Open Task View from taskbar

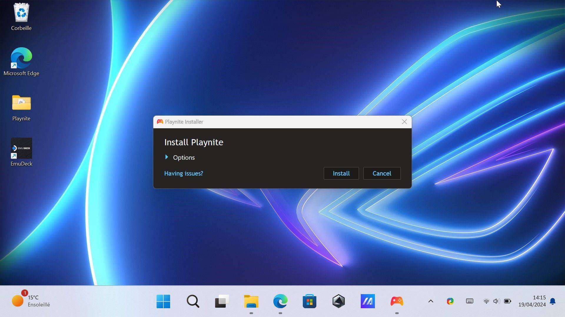pyautogui.click(x=222, y=301)
